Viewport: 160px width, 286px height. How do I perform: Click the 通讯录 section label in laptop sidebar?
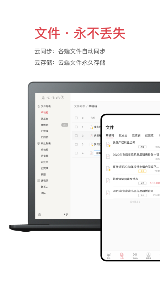(x=44, y=181)
